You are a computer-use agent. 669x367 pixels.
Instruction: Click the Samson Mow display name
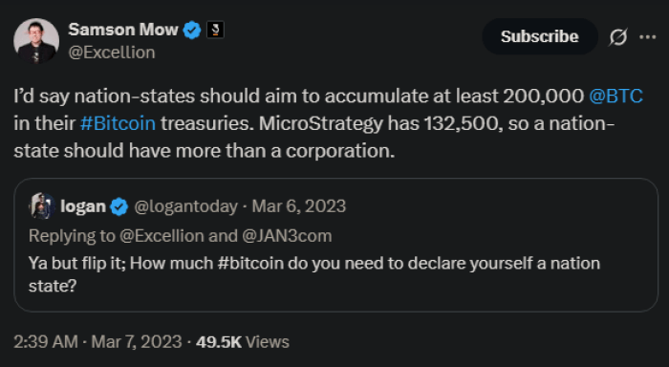click(123, 30)
